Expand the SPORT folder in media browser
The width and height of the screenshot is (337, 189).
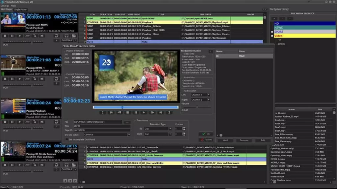tap(272, 32)
